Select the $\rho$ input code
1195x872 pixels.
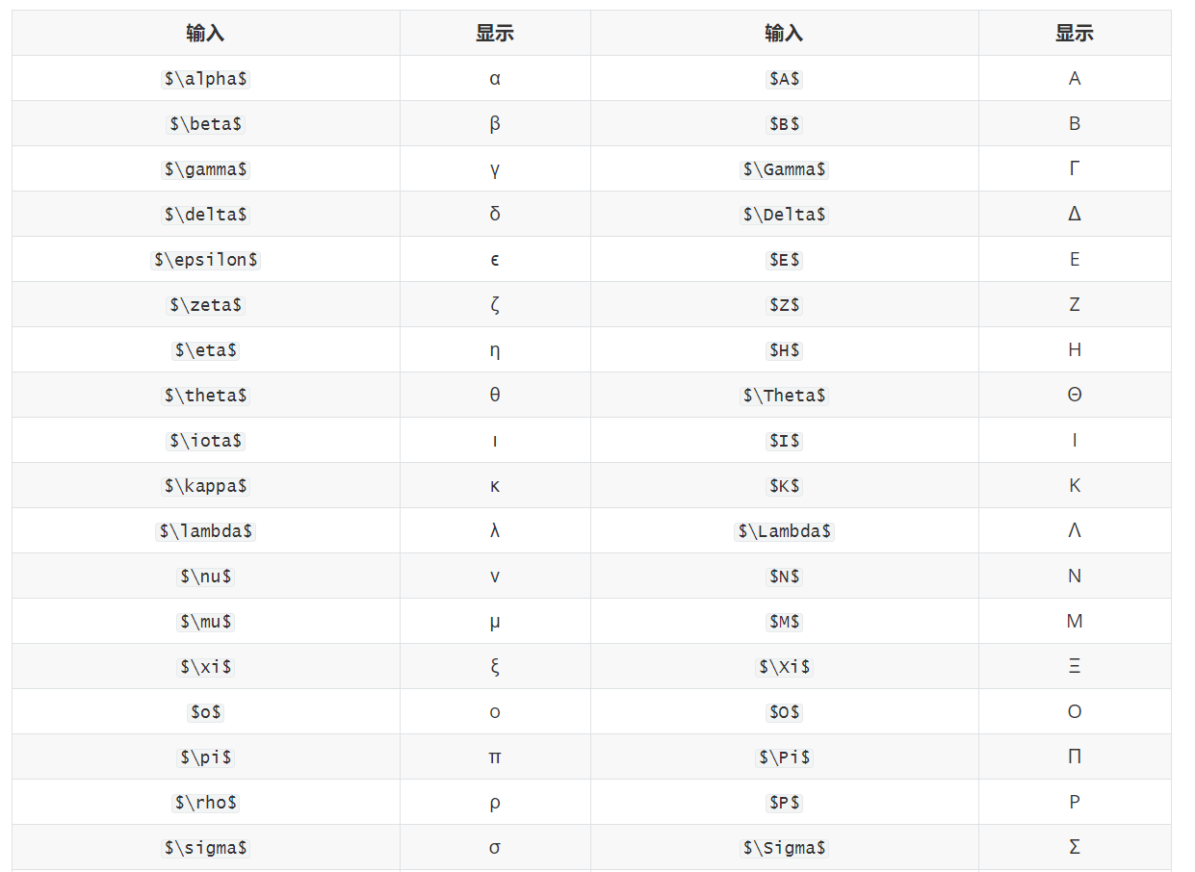(x=206, y=803)
